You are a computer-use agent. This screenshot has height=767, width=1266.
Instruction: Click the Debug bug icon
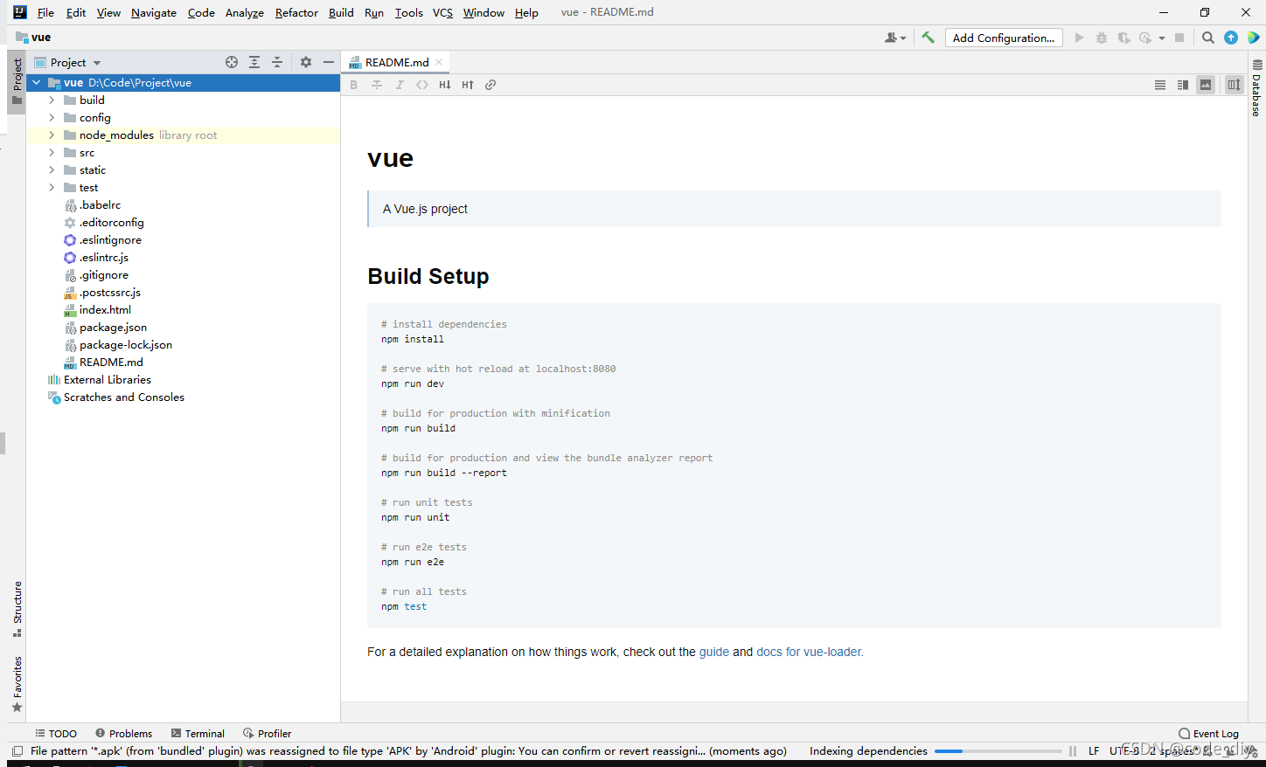[x=1102, y=38]
